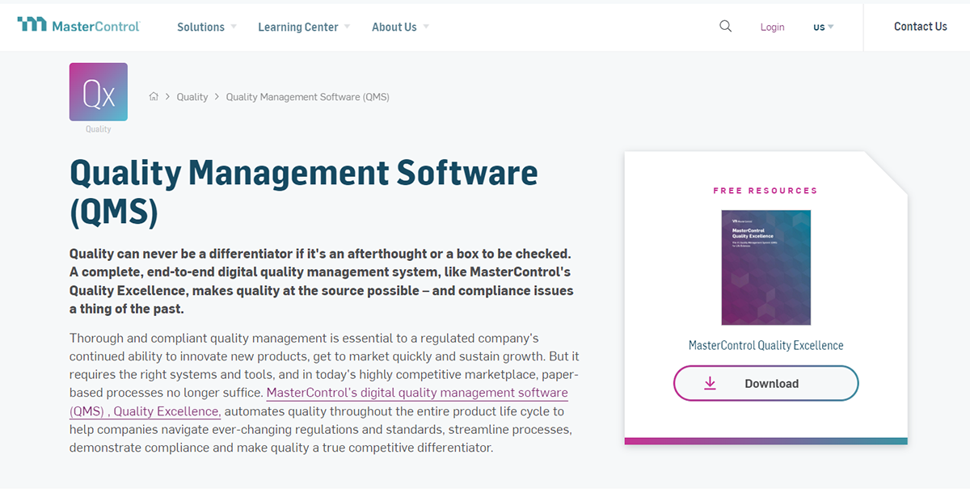Open the search magnifier
This screenshot has height=501, width=970.
click(725, 26)
